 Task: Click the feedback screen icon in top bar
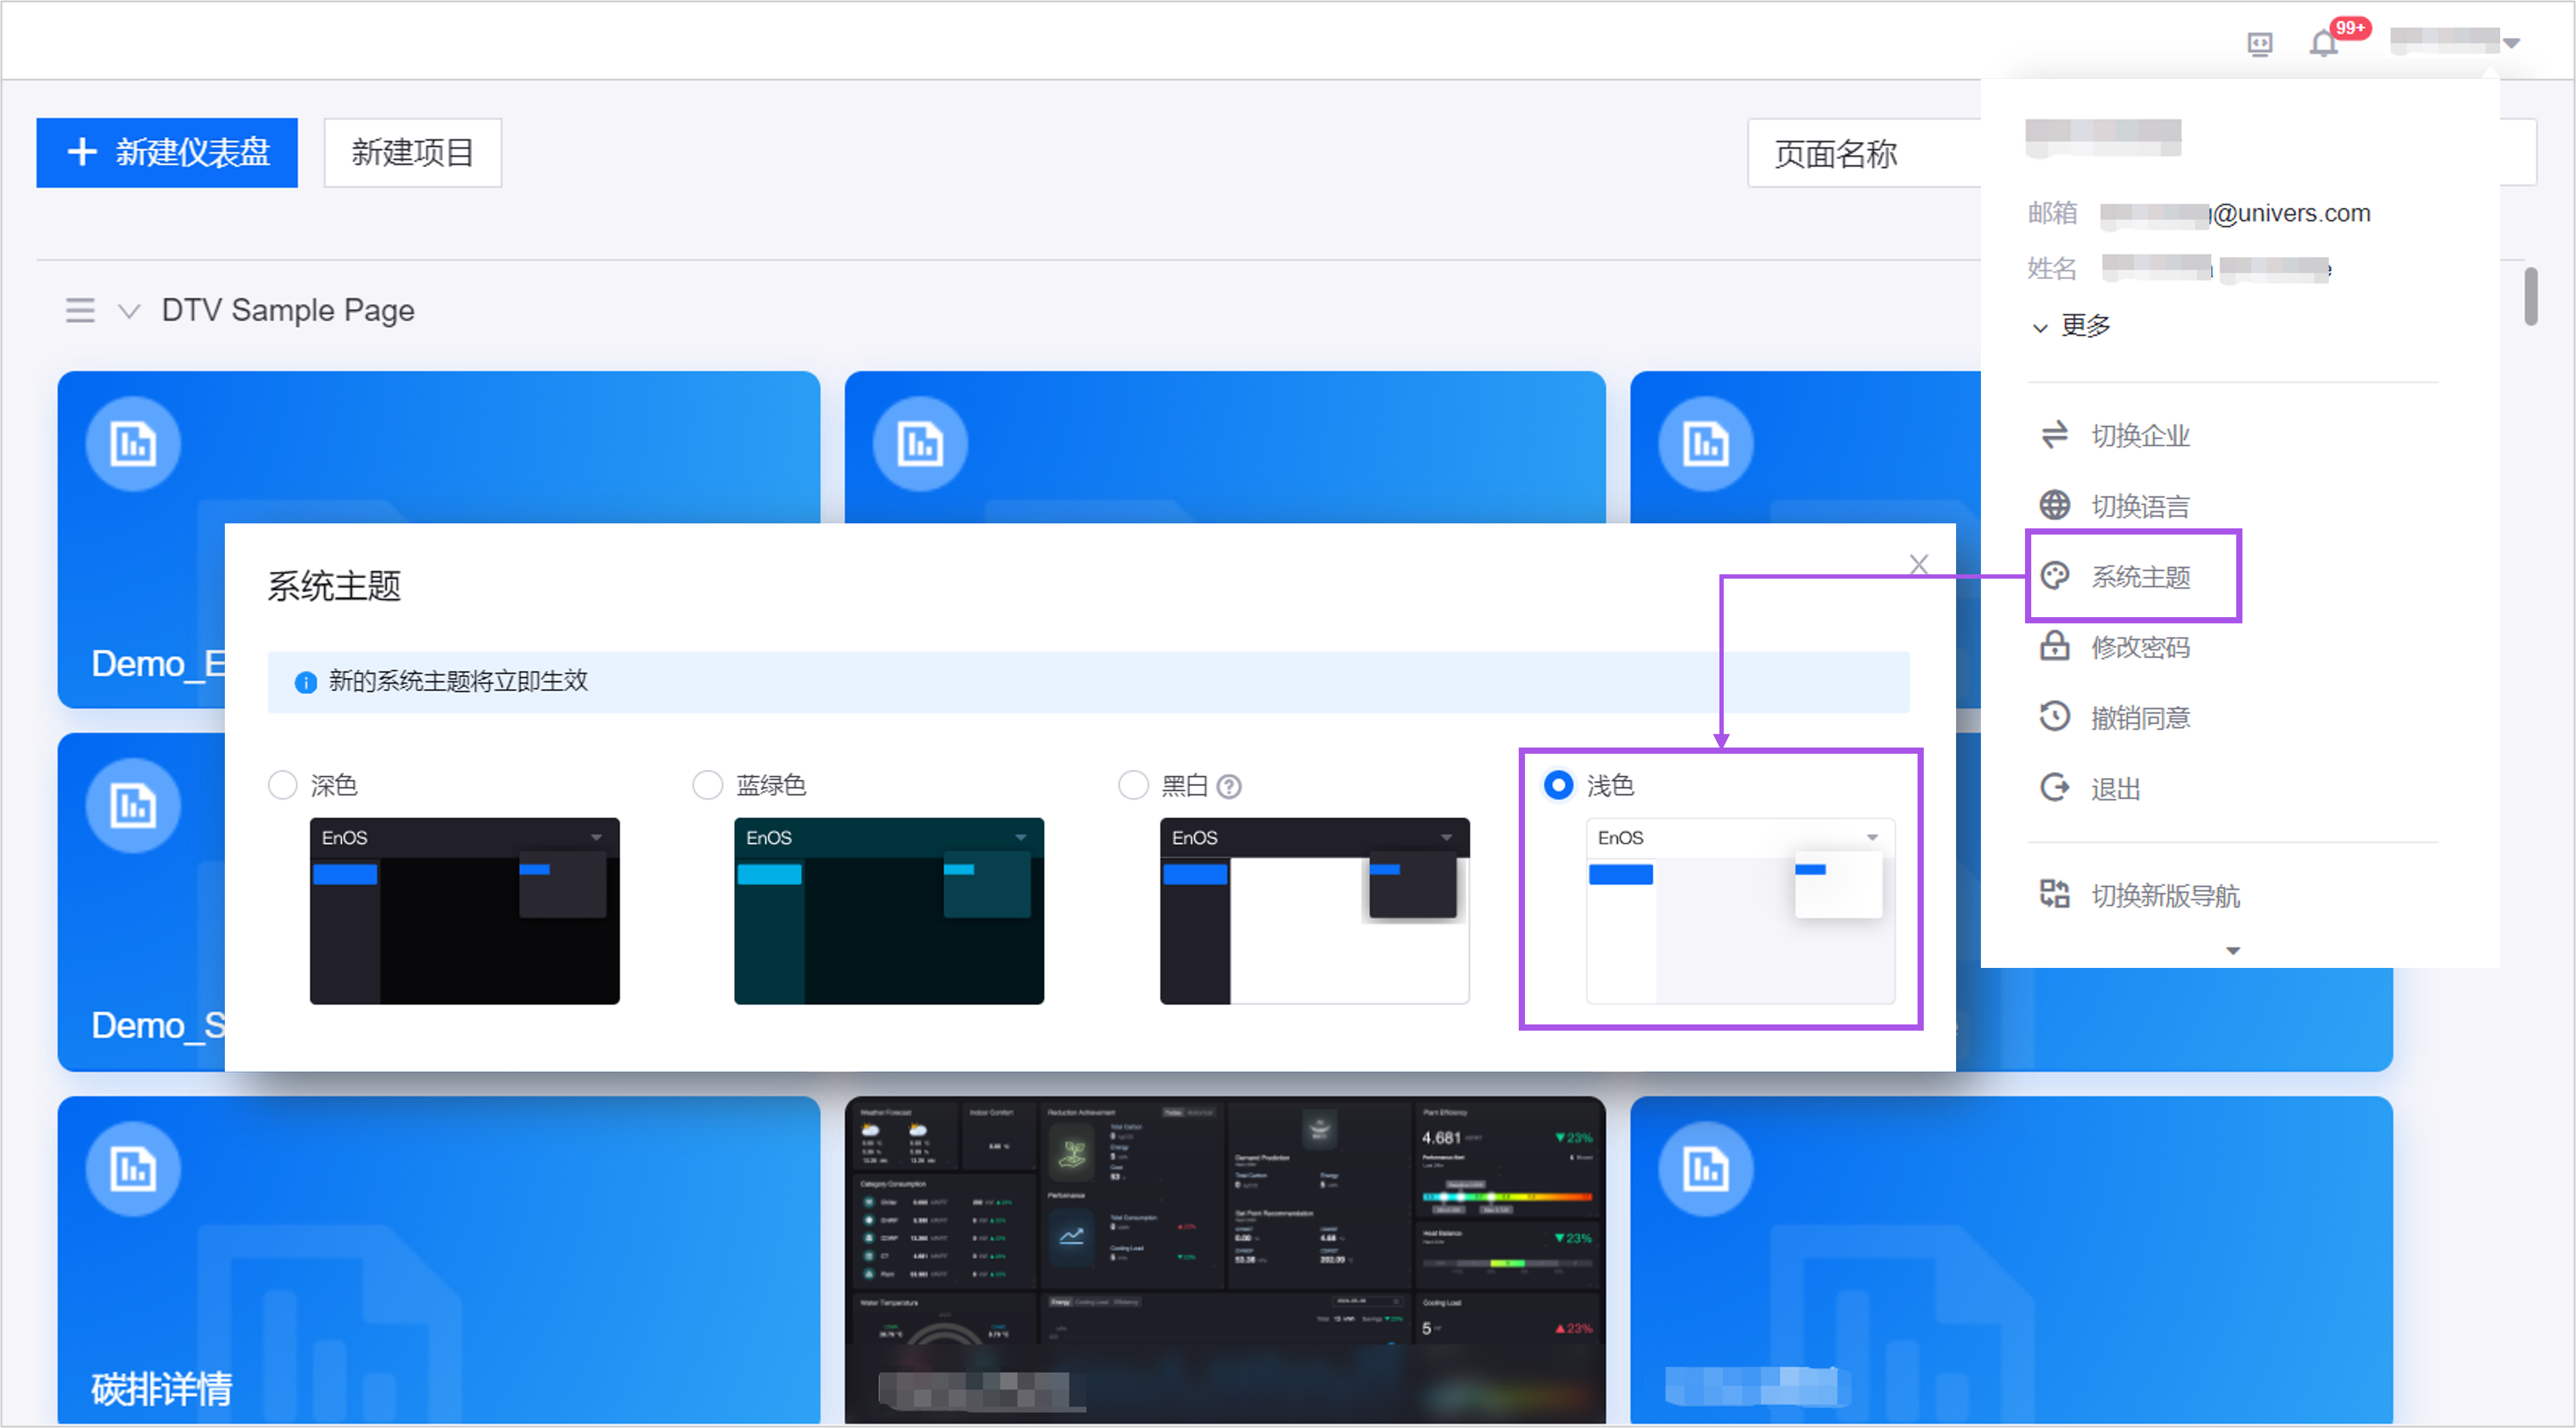(x=2260, y=42)
